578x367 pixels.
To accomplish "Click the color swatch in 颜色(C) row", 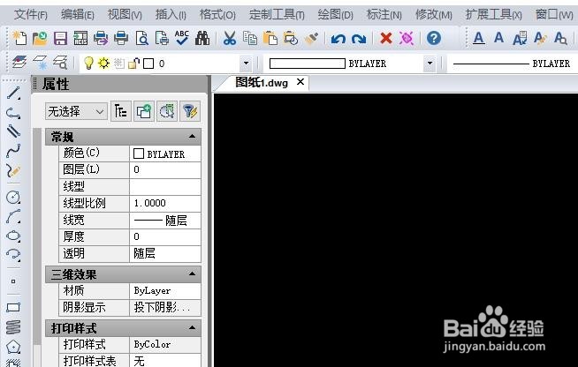I will pyautogui.click(x=139, y=154).
